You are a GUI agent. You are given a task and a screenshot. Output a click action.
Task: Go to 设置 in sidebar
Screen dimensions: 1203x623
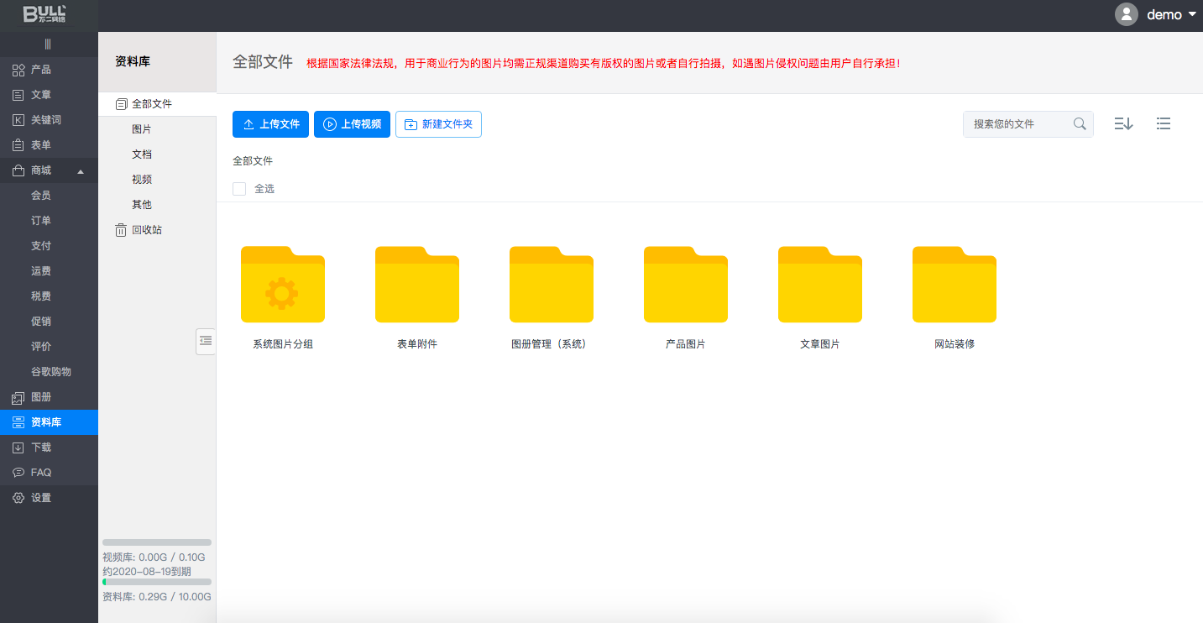click(x=40, y=498)
